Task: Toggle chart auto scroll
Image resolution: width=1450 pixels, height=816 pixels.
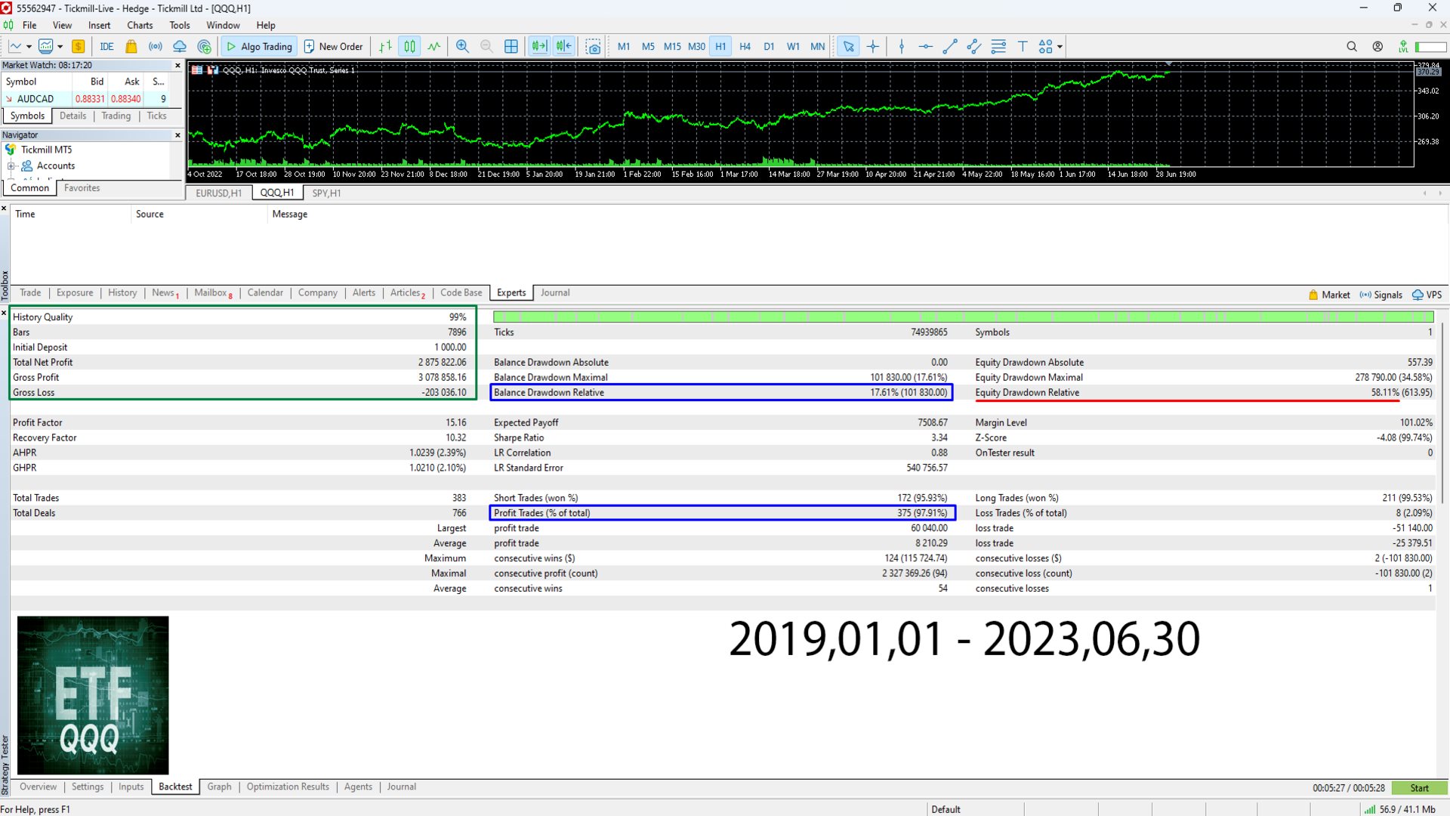Action: (x=539, y=46)
